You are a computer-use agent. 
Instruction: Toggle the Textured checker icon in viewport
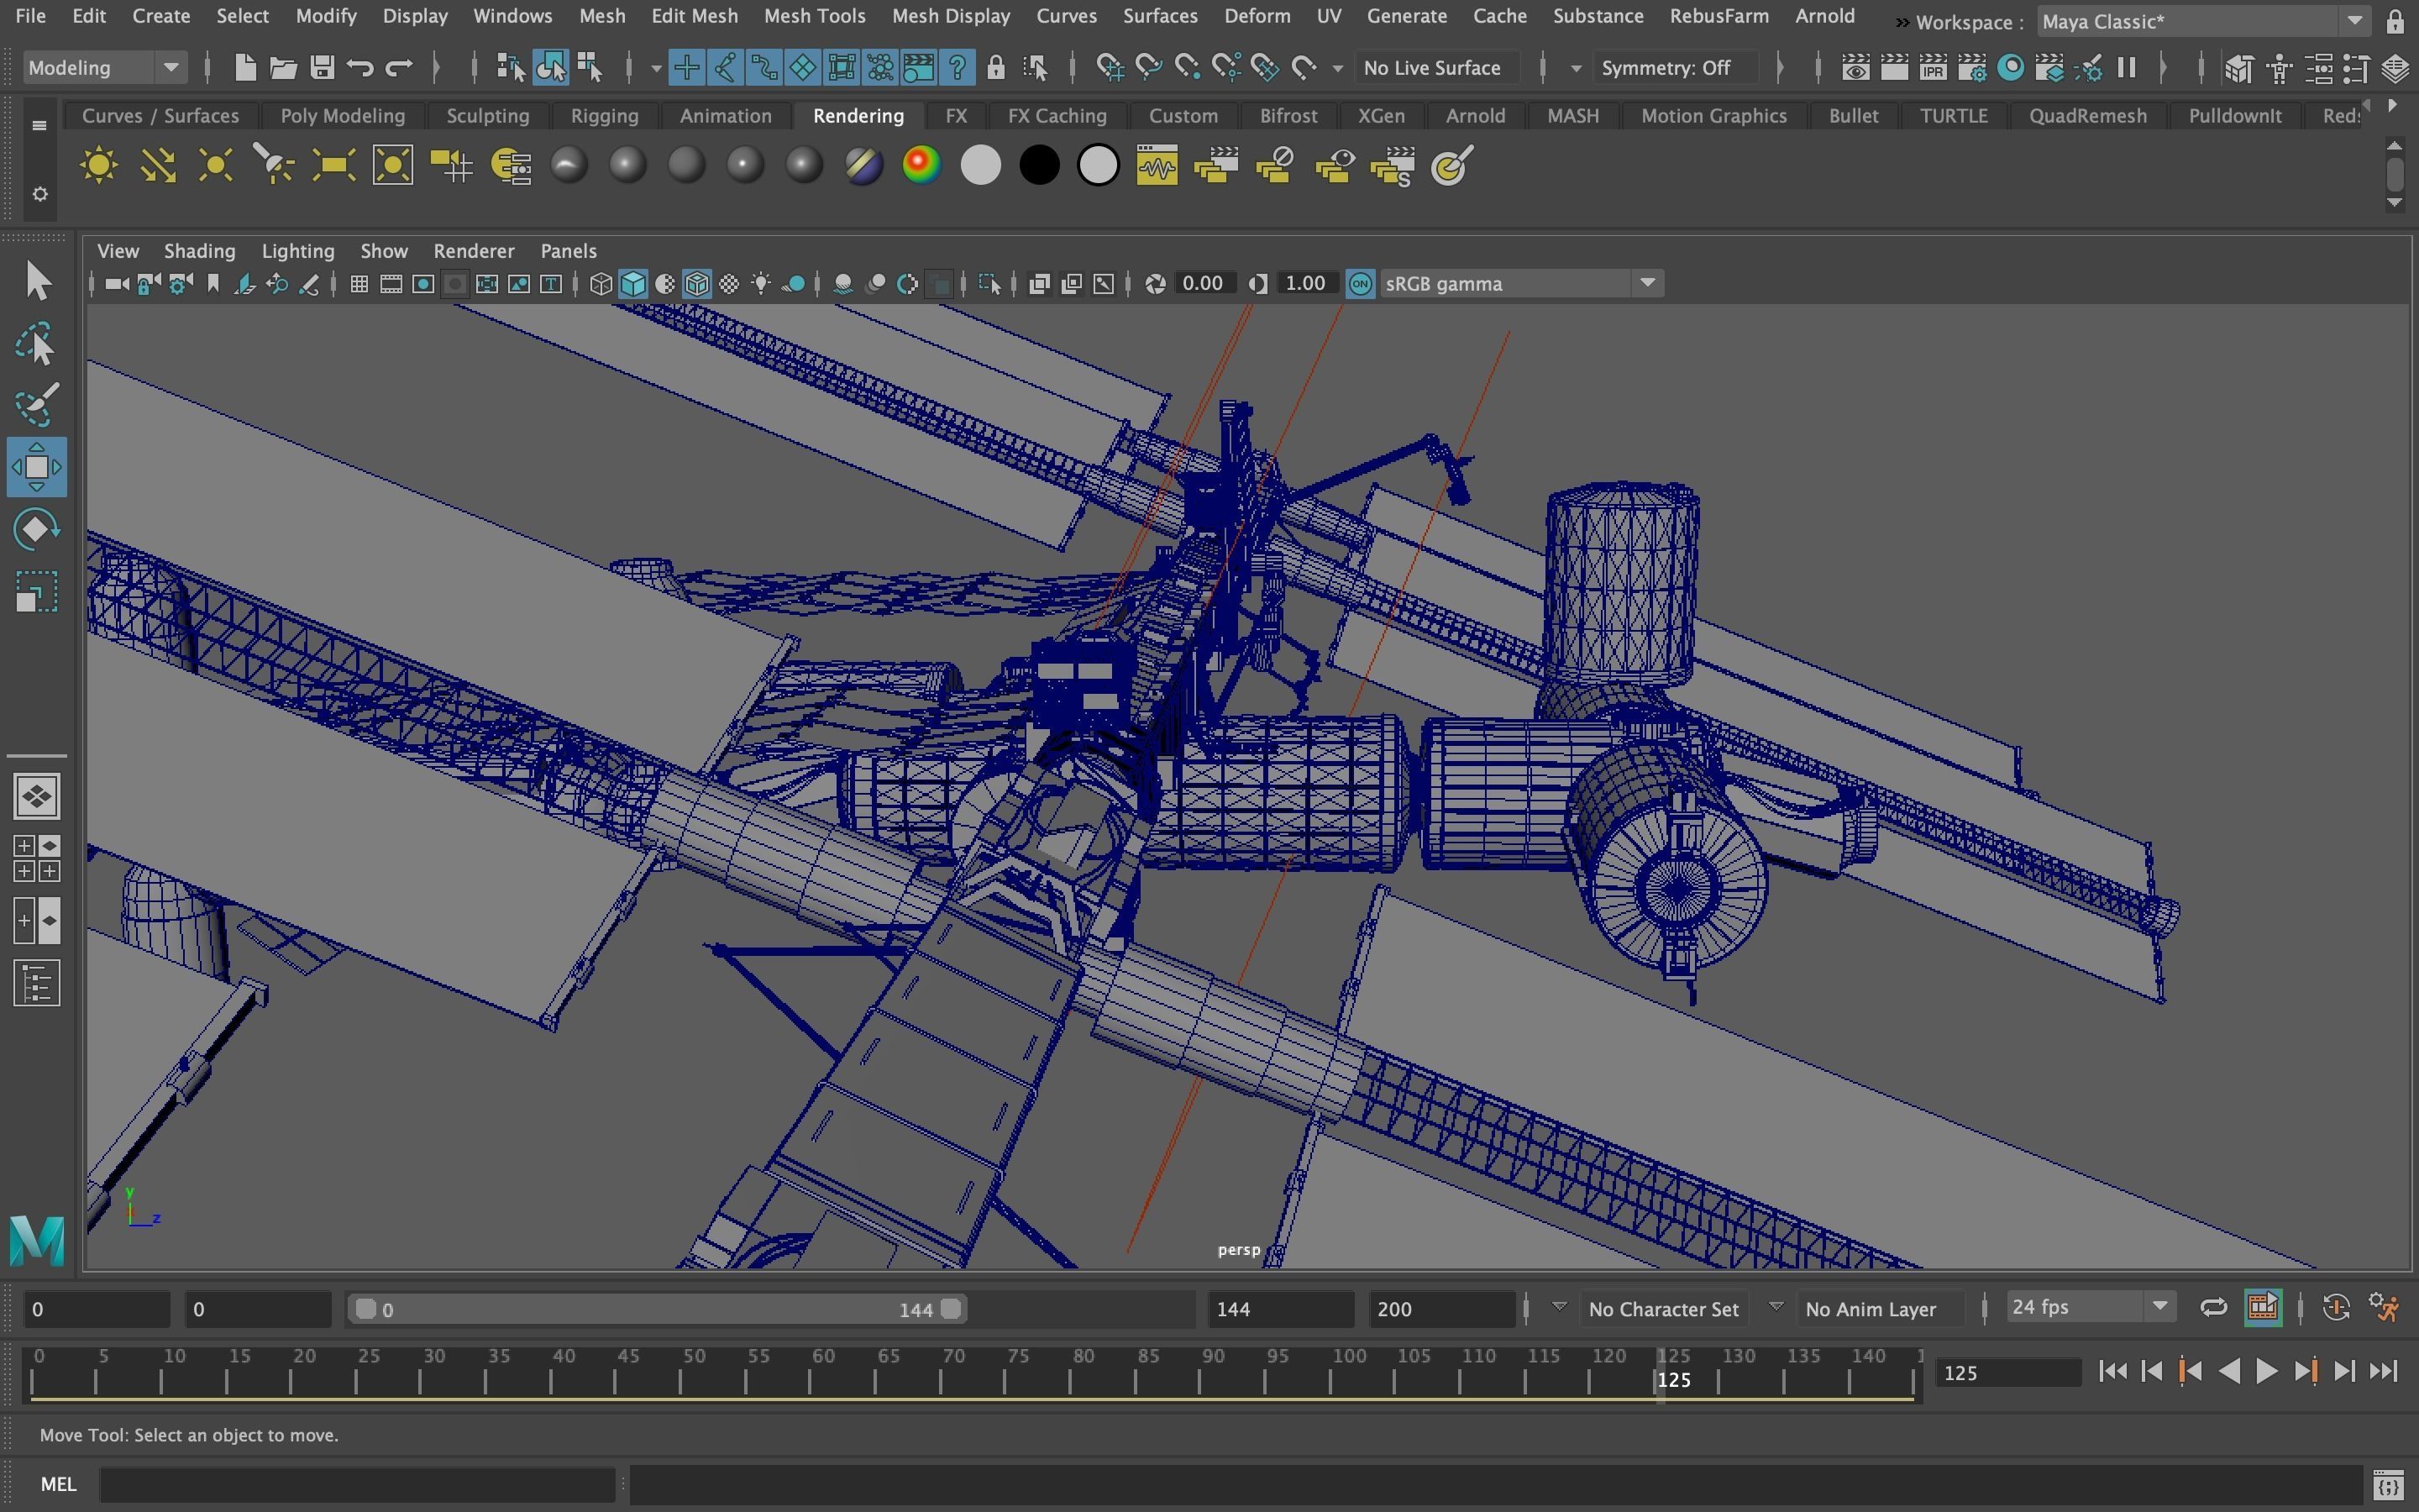pyautogui.click(x=730, y=284)
